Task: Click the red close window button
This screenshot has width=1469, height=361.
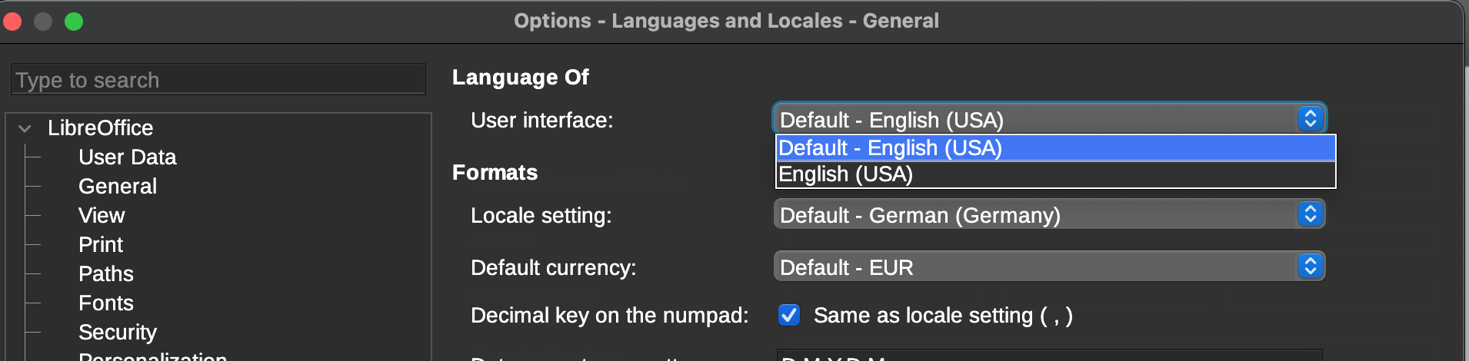Action: 12,22
